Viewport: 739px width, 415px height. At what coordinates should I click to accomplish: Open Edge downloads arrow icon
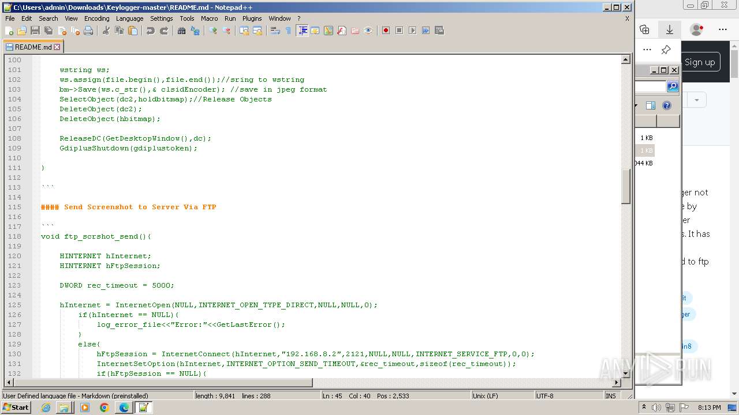tap(670, 29)
